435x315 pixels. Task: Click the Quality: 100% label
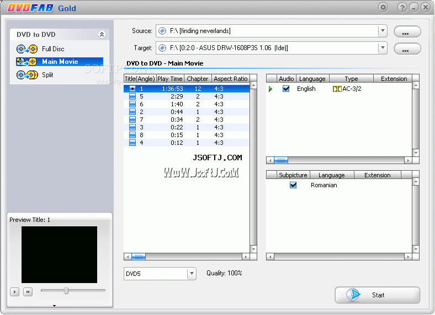(224, 273)
